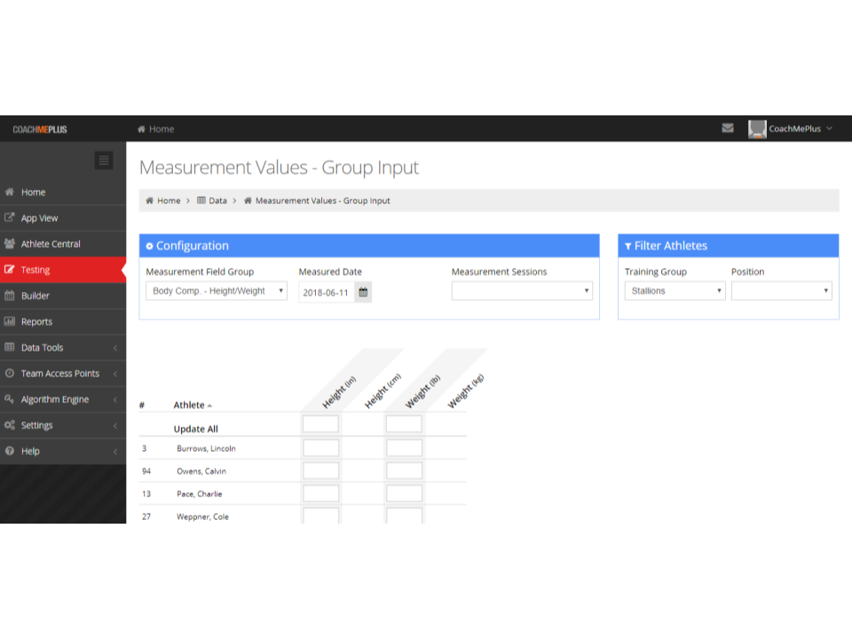Click the Update All row label

195,429
